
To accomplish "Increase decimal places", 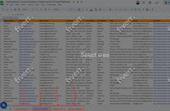I will click(x=45, y=9).
